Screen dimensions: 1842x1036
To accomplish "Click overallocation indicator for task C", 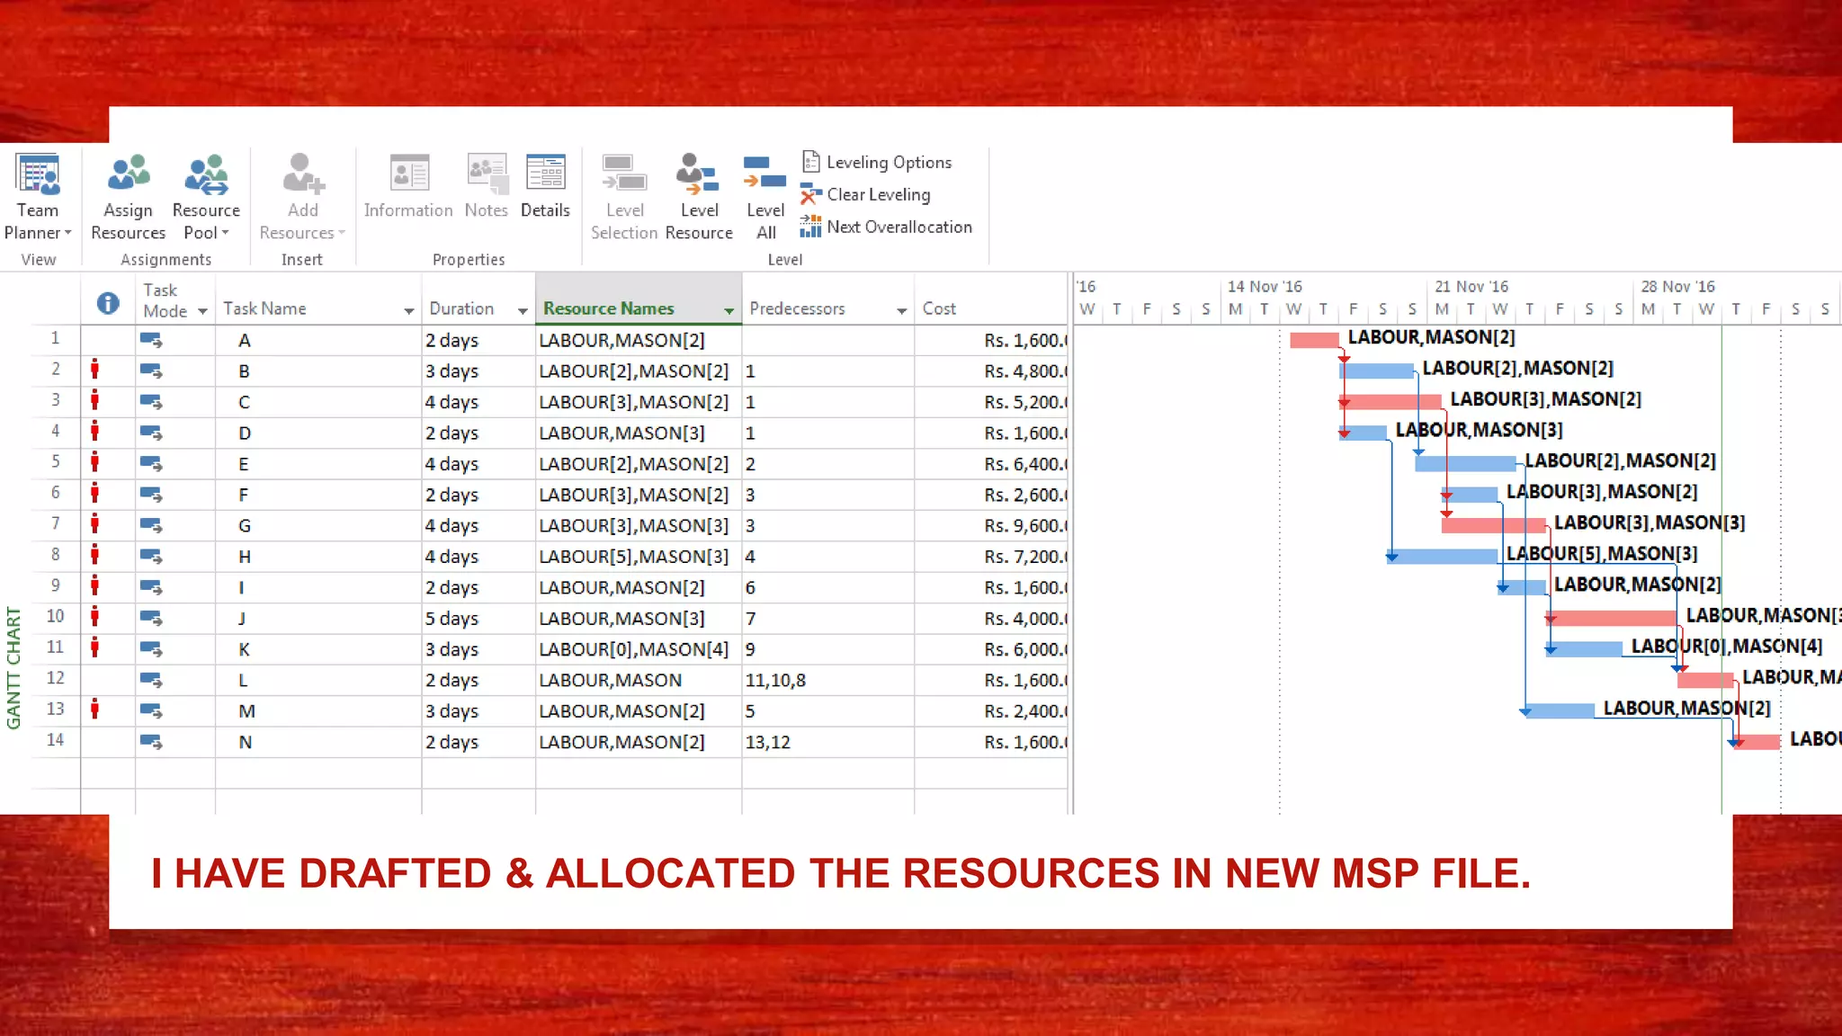I will click(x=94, y=400).
